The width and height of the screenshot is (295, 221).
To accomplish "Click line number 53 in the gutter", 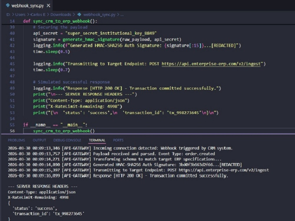I will click(x=12, y=113).
